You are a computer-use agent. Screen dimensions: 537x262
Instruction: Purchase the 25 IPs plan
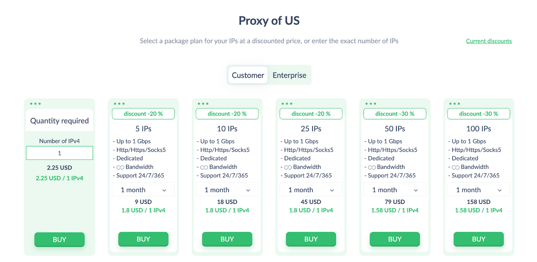[311, 239]
